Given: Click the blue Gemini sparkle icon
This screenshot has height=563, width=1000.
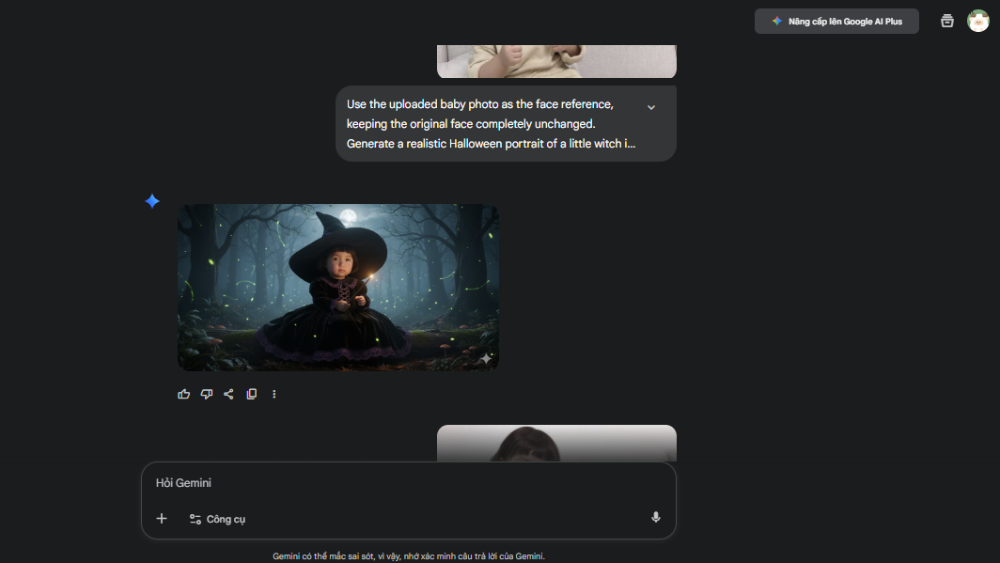Looking at the screenshot, I should pos(152,201).
